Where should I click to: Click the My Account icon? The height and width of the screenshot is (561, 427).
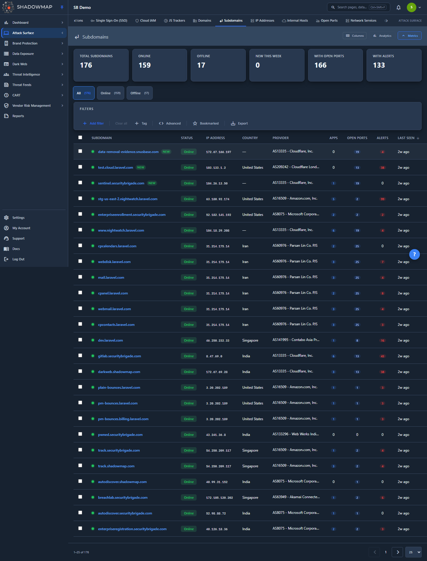[x=6, y=228]
